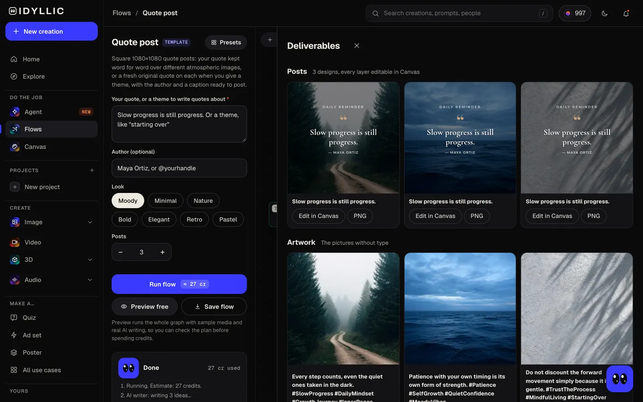Toggle dark mode with the moon icon
643x402 pixels.
(605, 13)
